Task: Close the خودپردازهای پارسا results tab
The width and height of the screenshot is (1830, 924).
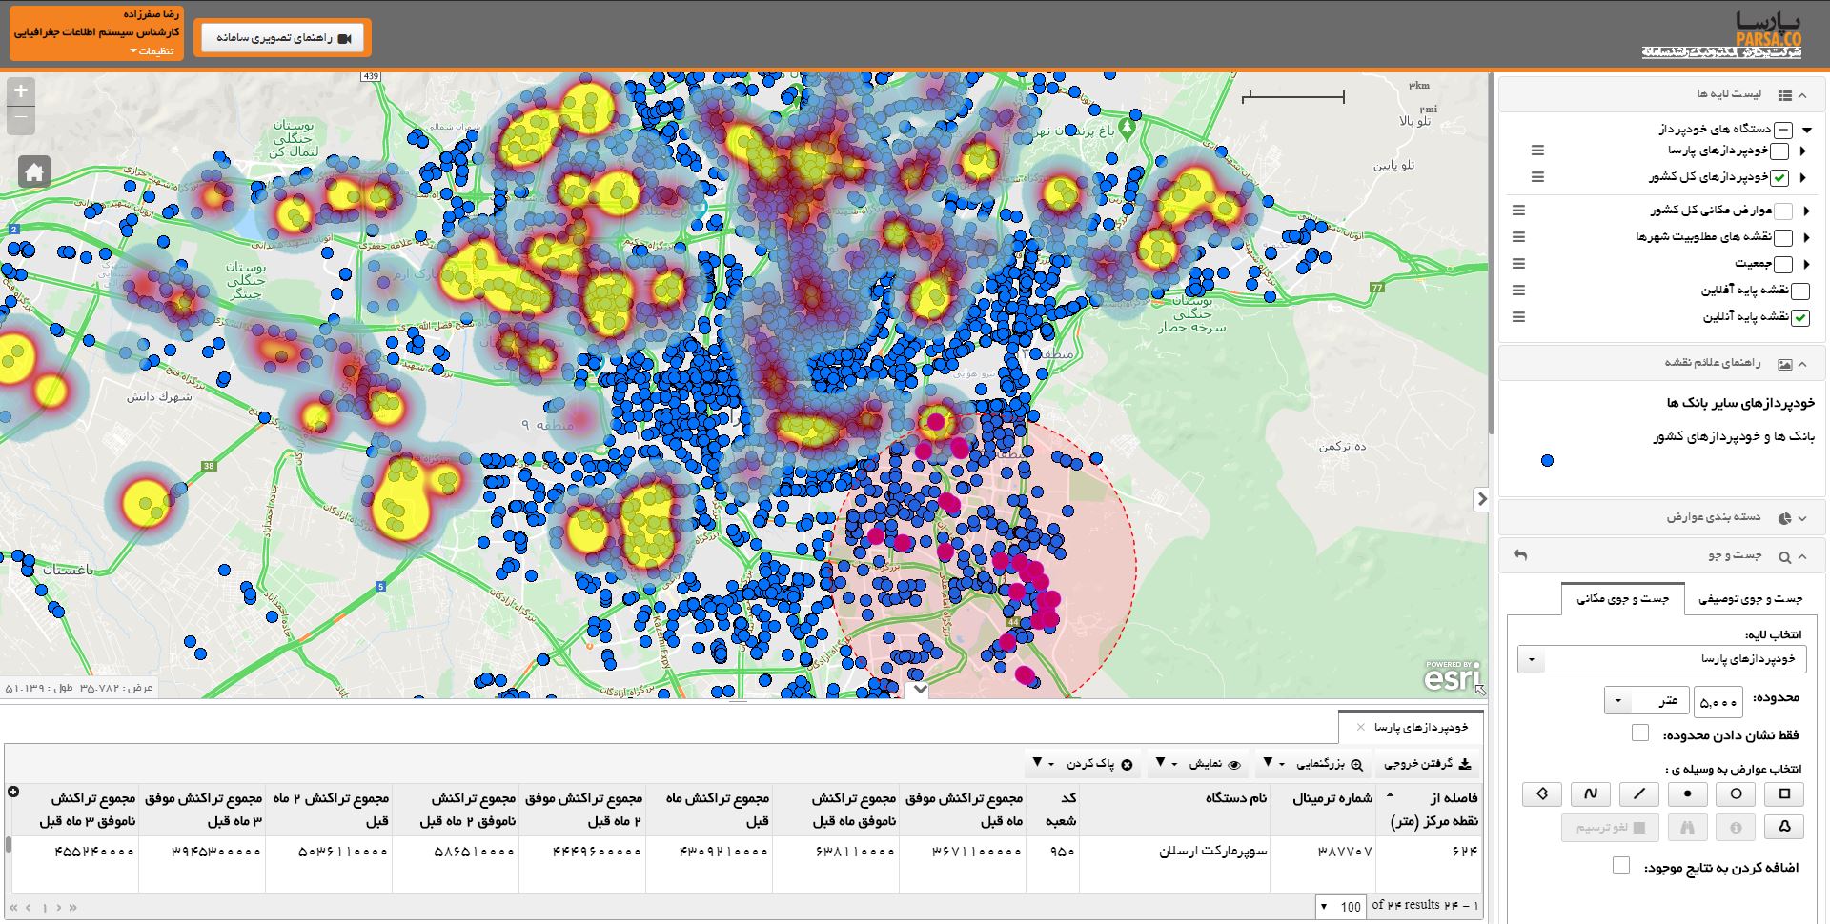Action: coord(1360,728)
